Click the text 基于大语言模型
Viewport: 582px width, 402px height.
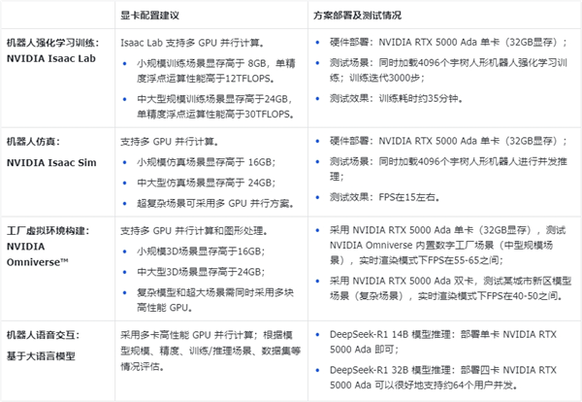click(x=41, y=356)
